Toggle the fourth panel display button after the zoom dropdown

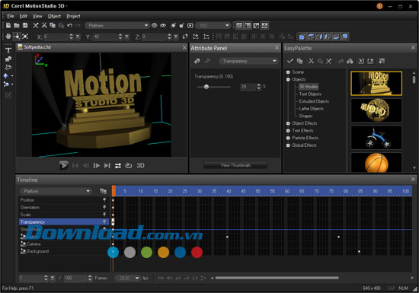pyautogui.click(x=264, y=26)
